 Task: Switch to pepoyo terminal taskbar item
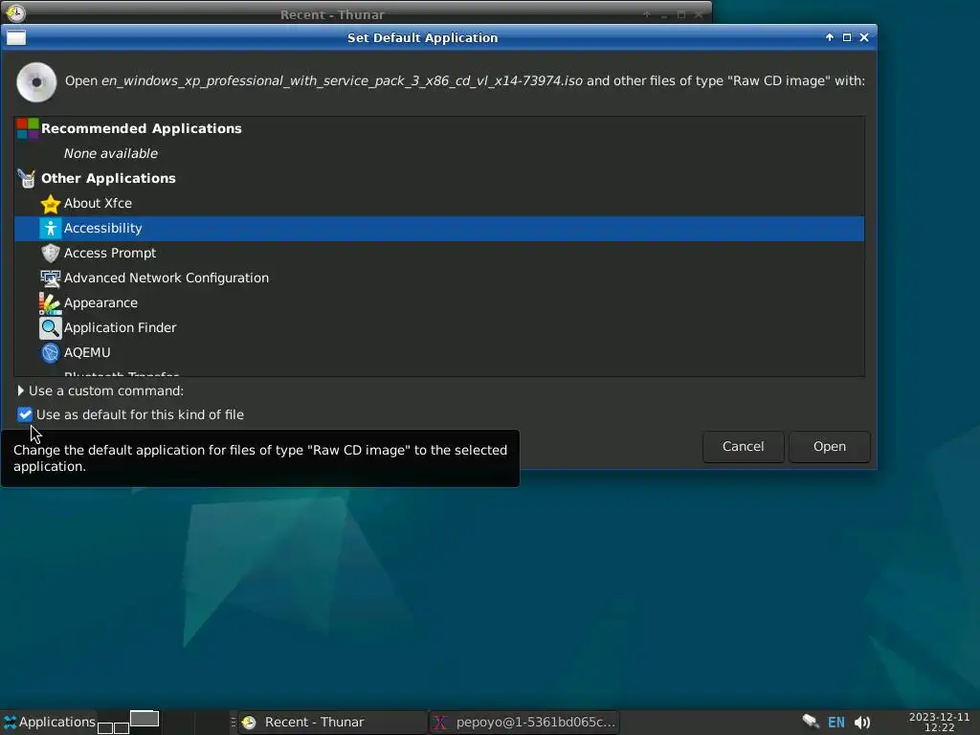click(523, 723)
